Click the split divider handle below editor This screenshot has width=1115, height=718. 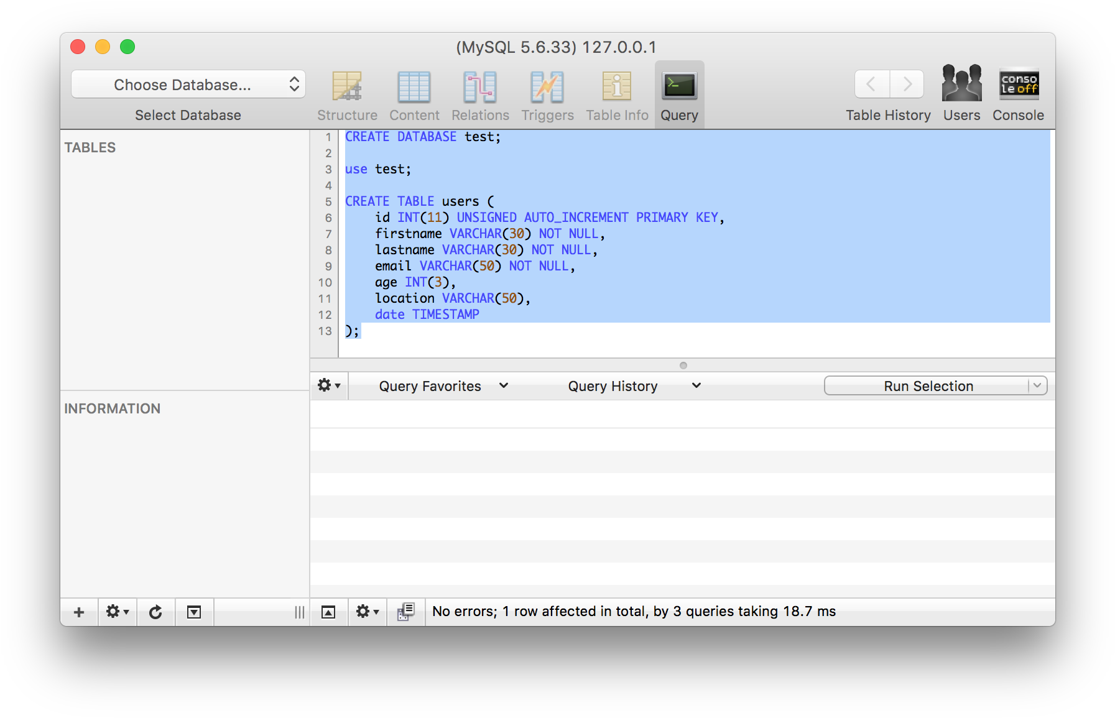coord(683,366)
